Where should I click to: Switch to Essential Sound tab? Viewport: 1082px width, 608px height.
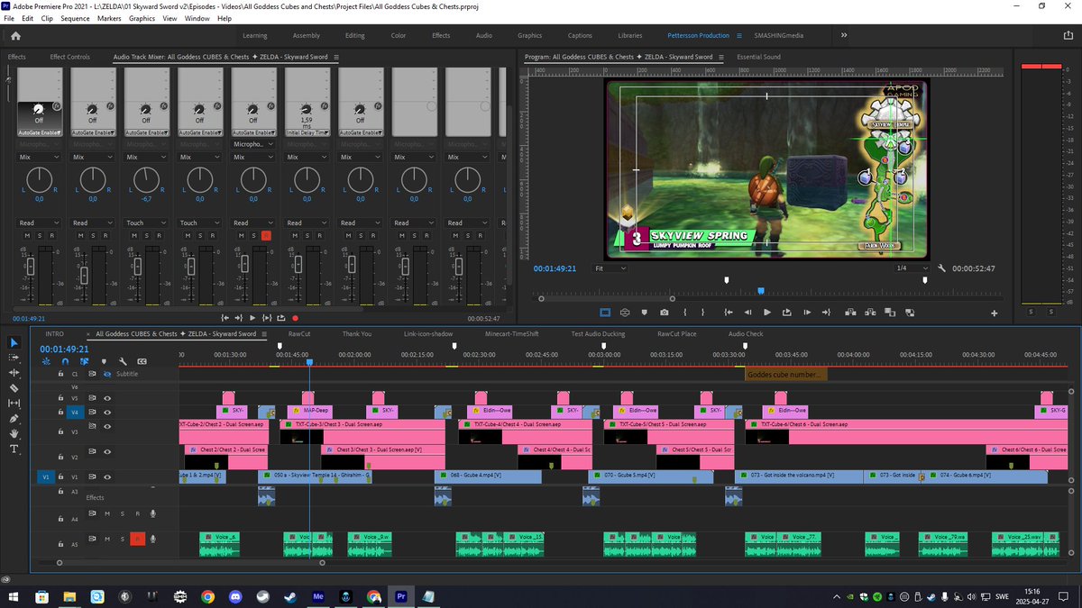tap(758, 57)
